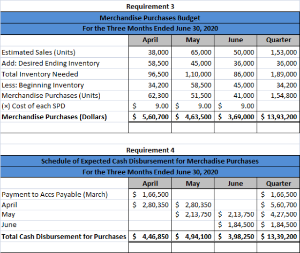300x253 pixels.
Task: Select May merchandise purchases units 51,500
Action: 193,96
